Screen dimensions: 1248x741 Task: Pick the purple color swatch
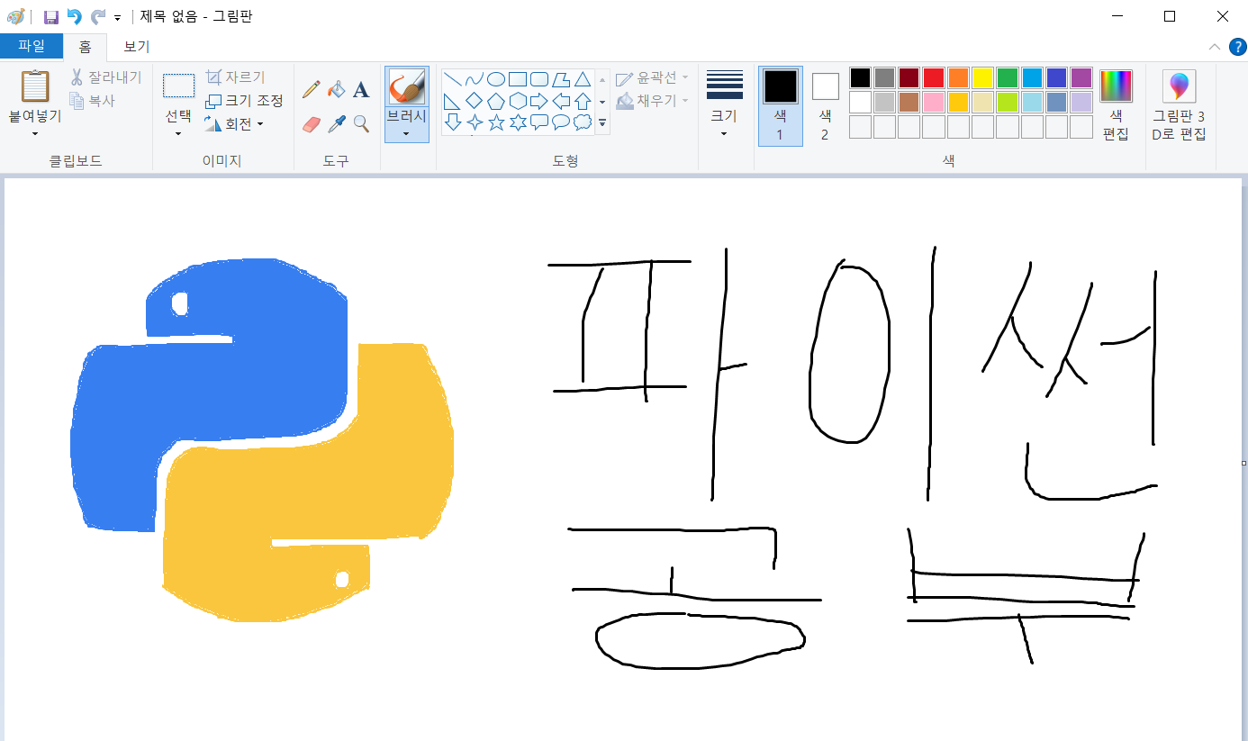(x=1081, y=77)
